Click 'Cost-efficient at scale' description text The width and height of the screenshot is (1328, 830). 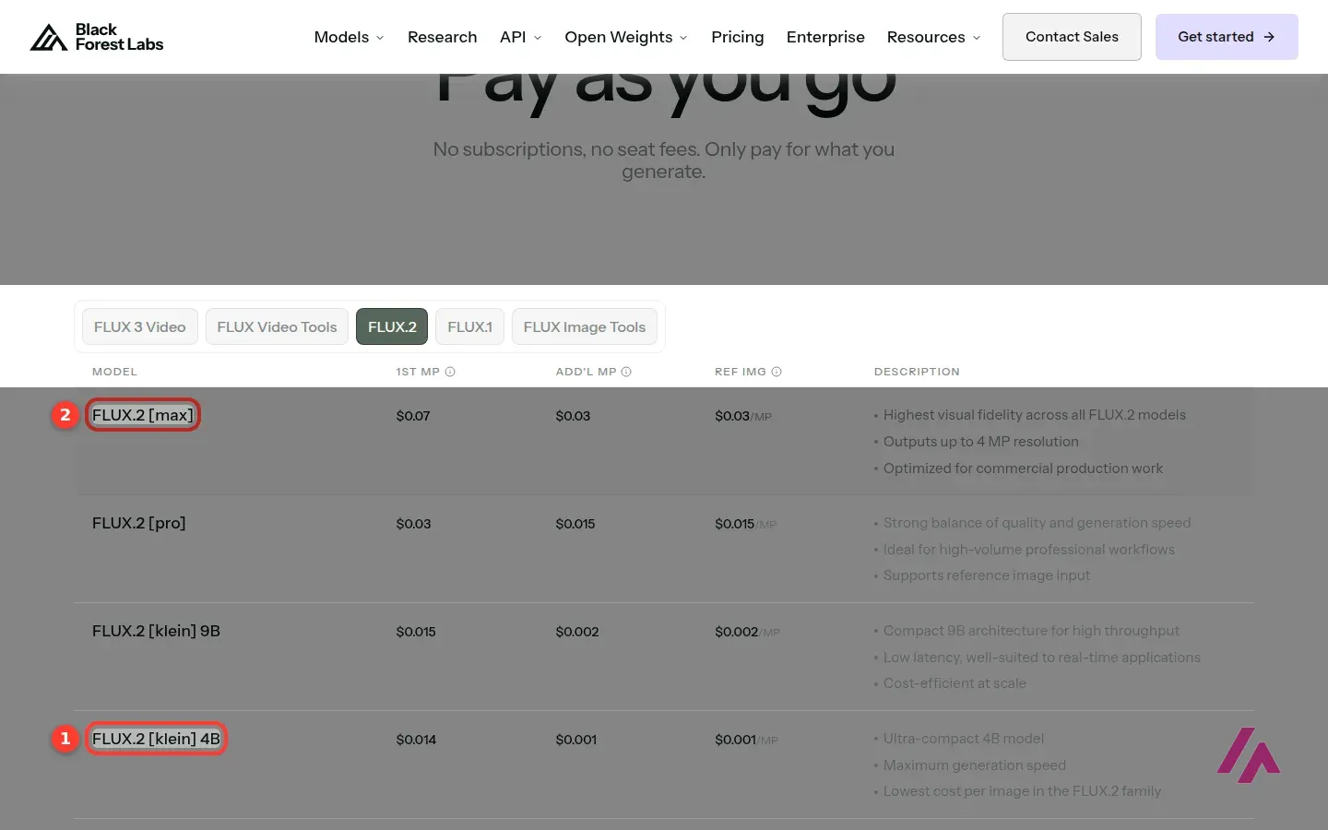coord(954,683)
